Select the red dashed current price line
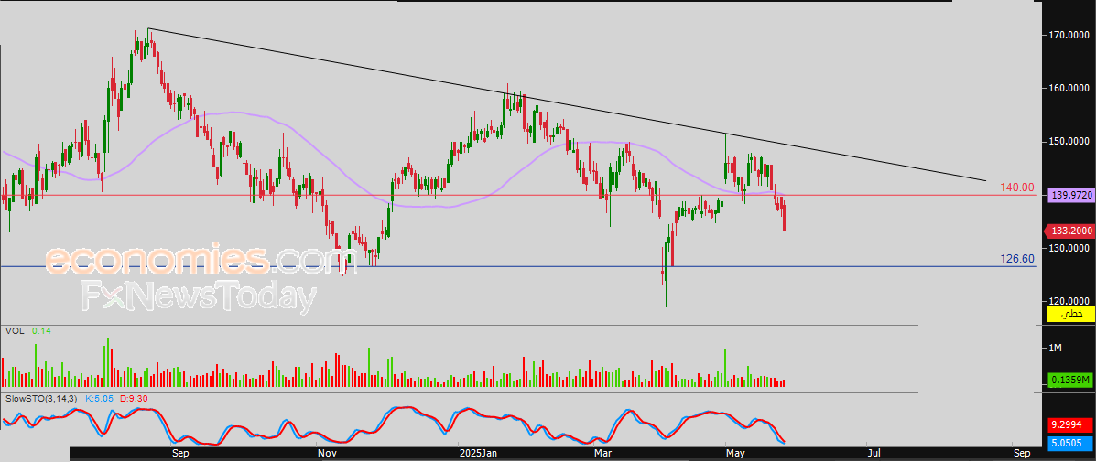The width and height of the screenshot is (1096, 462). (517, 231)
